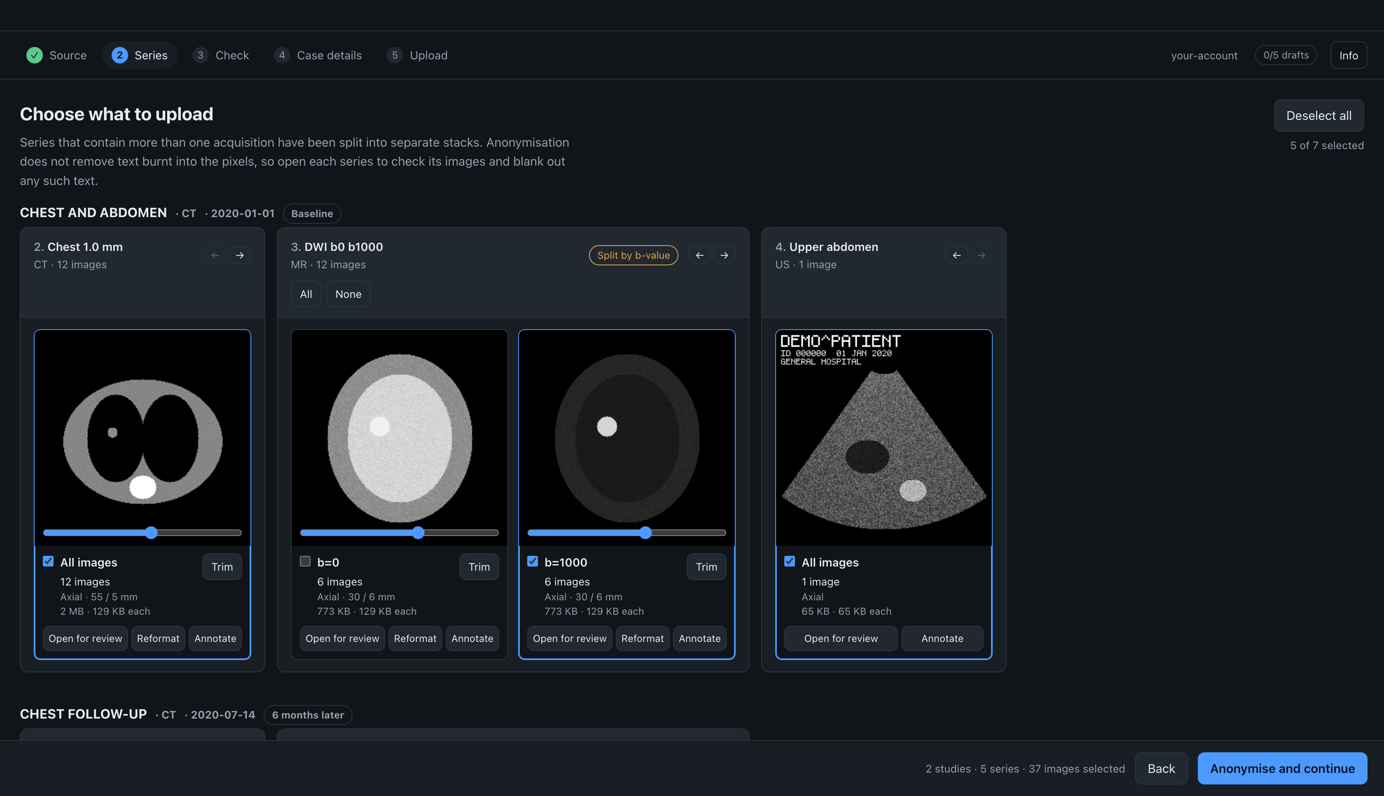Viewport: 1384px width, 796px height.
Task: Open the Upload step tab
Action: (417, 55)
